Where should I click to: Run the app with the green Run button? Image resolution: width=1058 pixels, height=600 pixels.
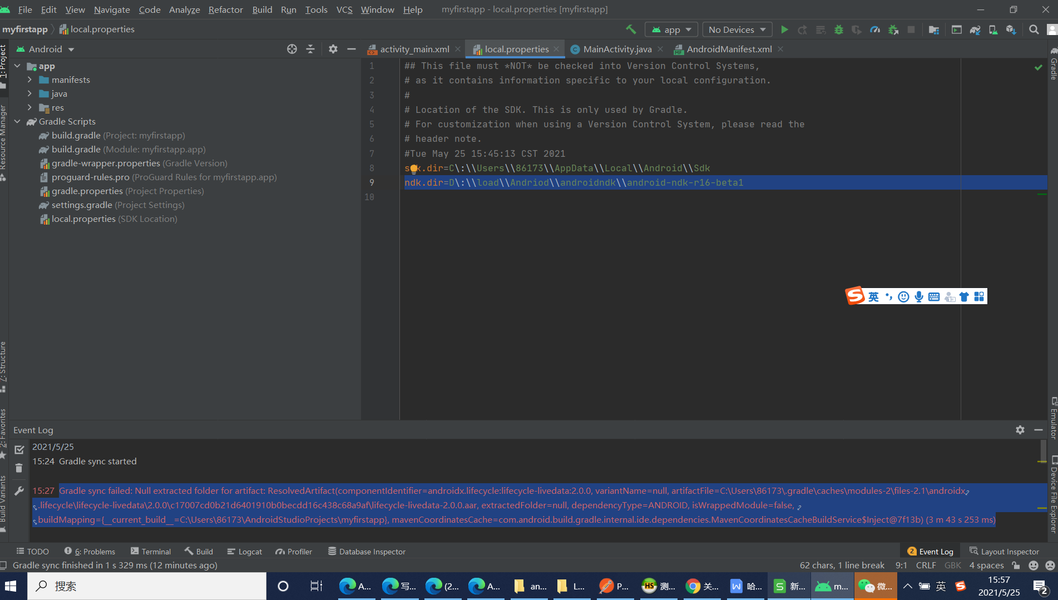[x=785, y=29]
